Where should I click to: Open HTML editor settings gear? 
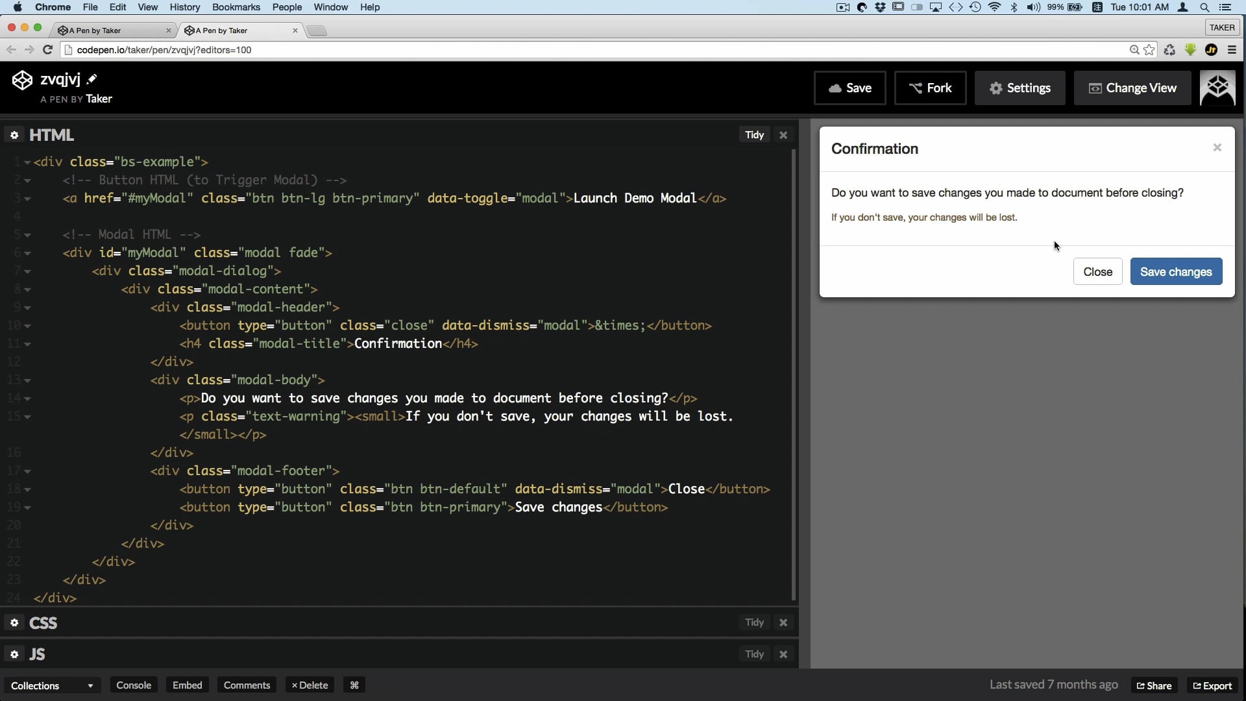[x=14, y=135]
